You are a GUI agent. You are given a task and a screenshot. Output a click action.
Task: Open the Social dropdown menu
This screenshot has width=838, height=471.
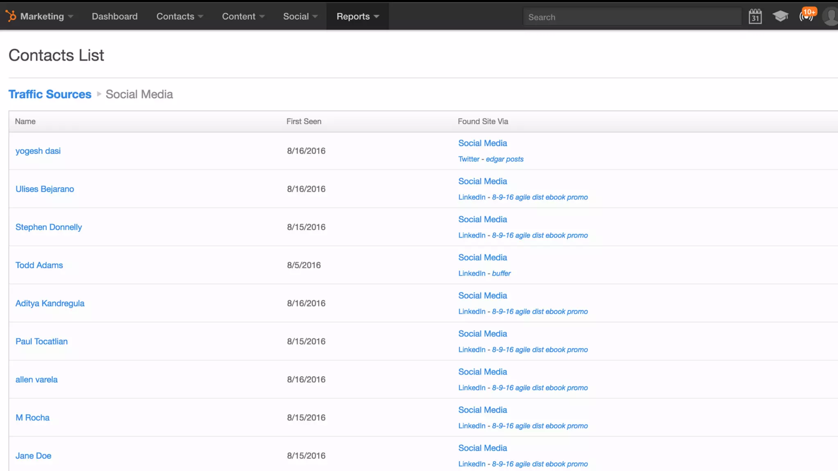coord(300,16)
